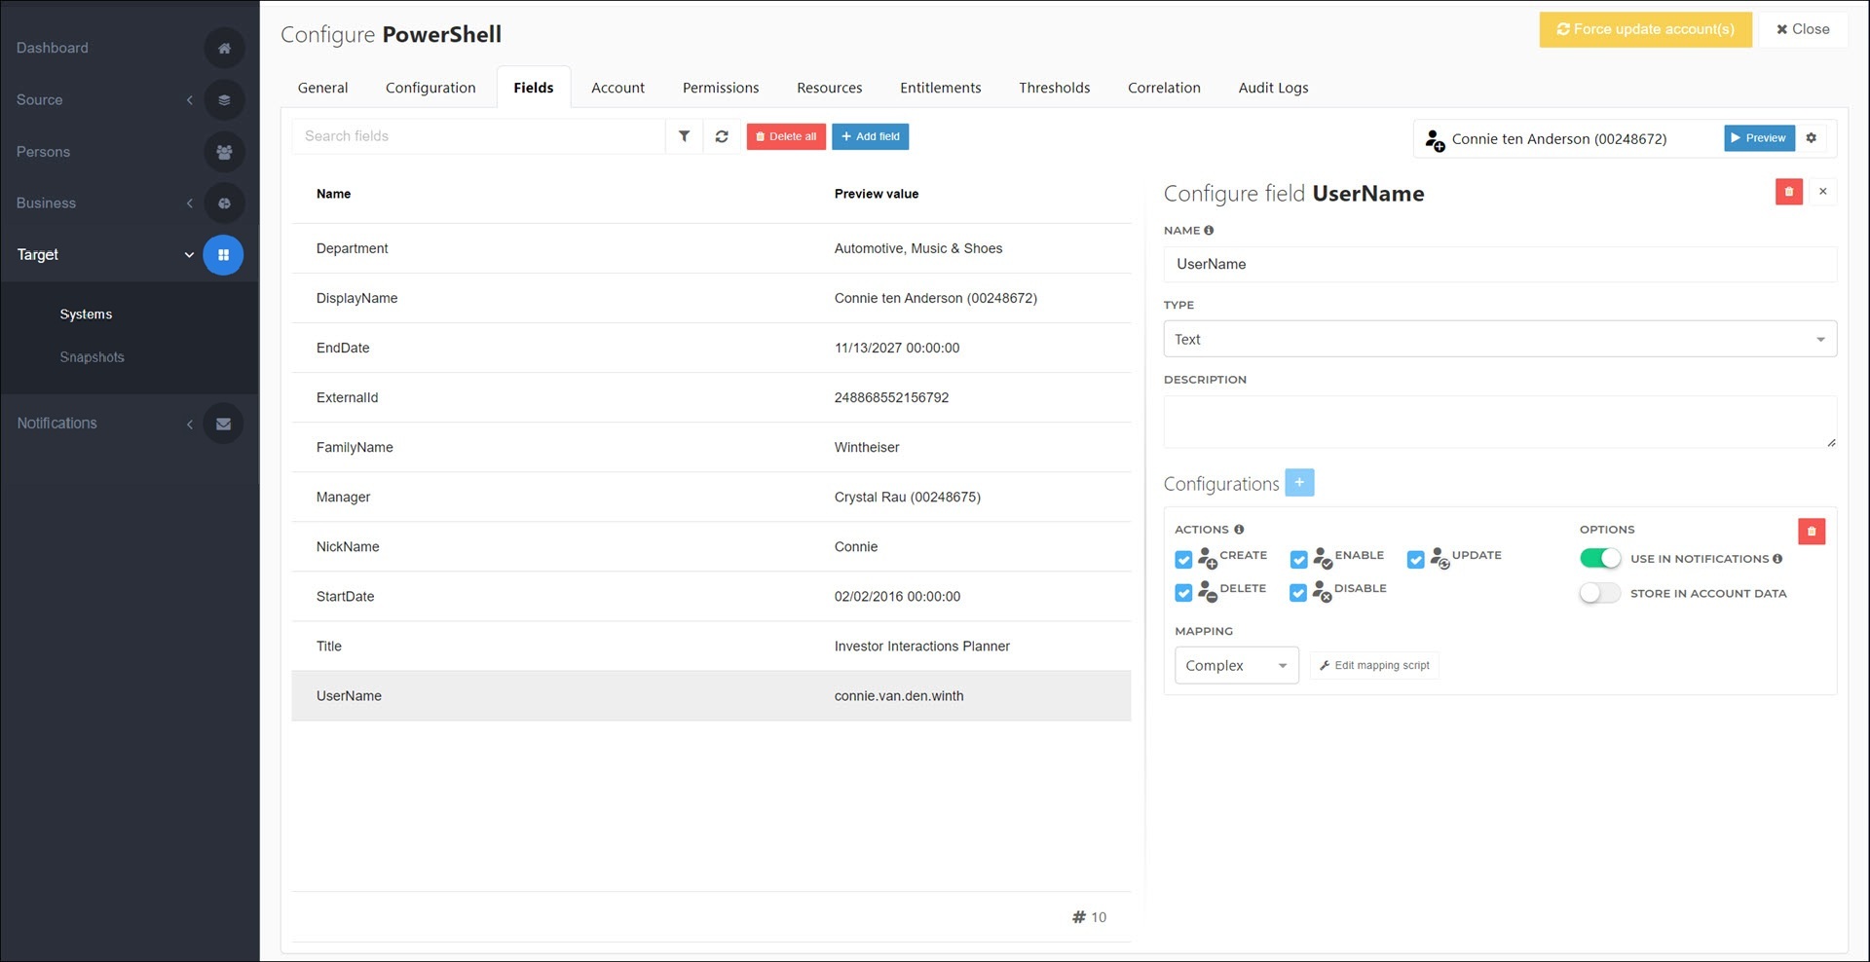Open the Resources tab
The height and width of the screenshot is (962, 1870).
pyautogui.click(x=830, y=88)
